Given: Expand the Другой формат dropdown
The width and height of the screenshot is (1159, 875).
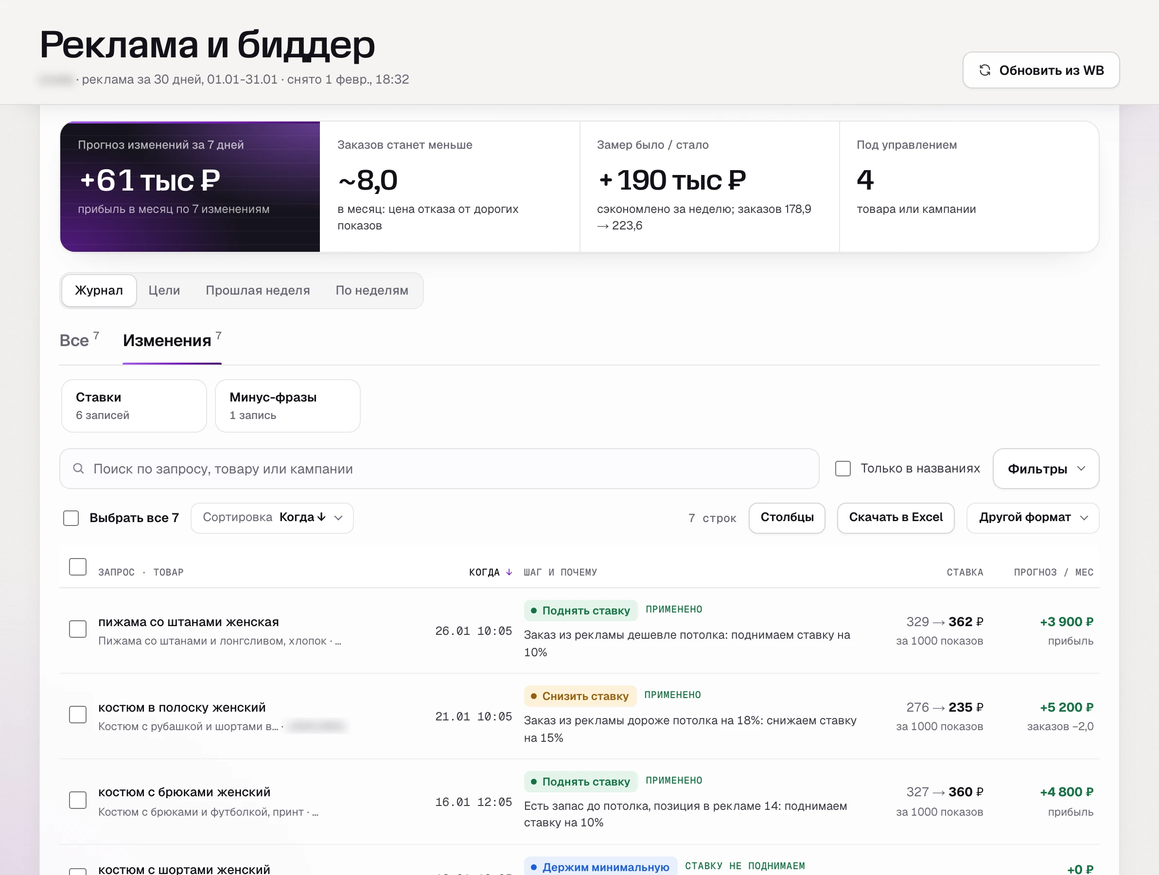Looking at the screenshot, I should pyautogui.click(x=1032, y=518).
